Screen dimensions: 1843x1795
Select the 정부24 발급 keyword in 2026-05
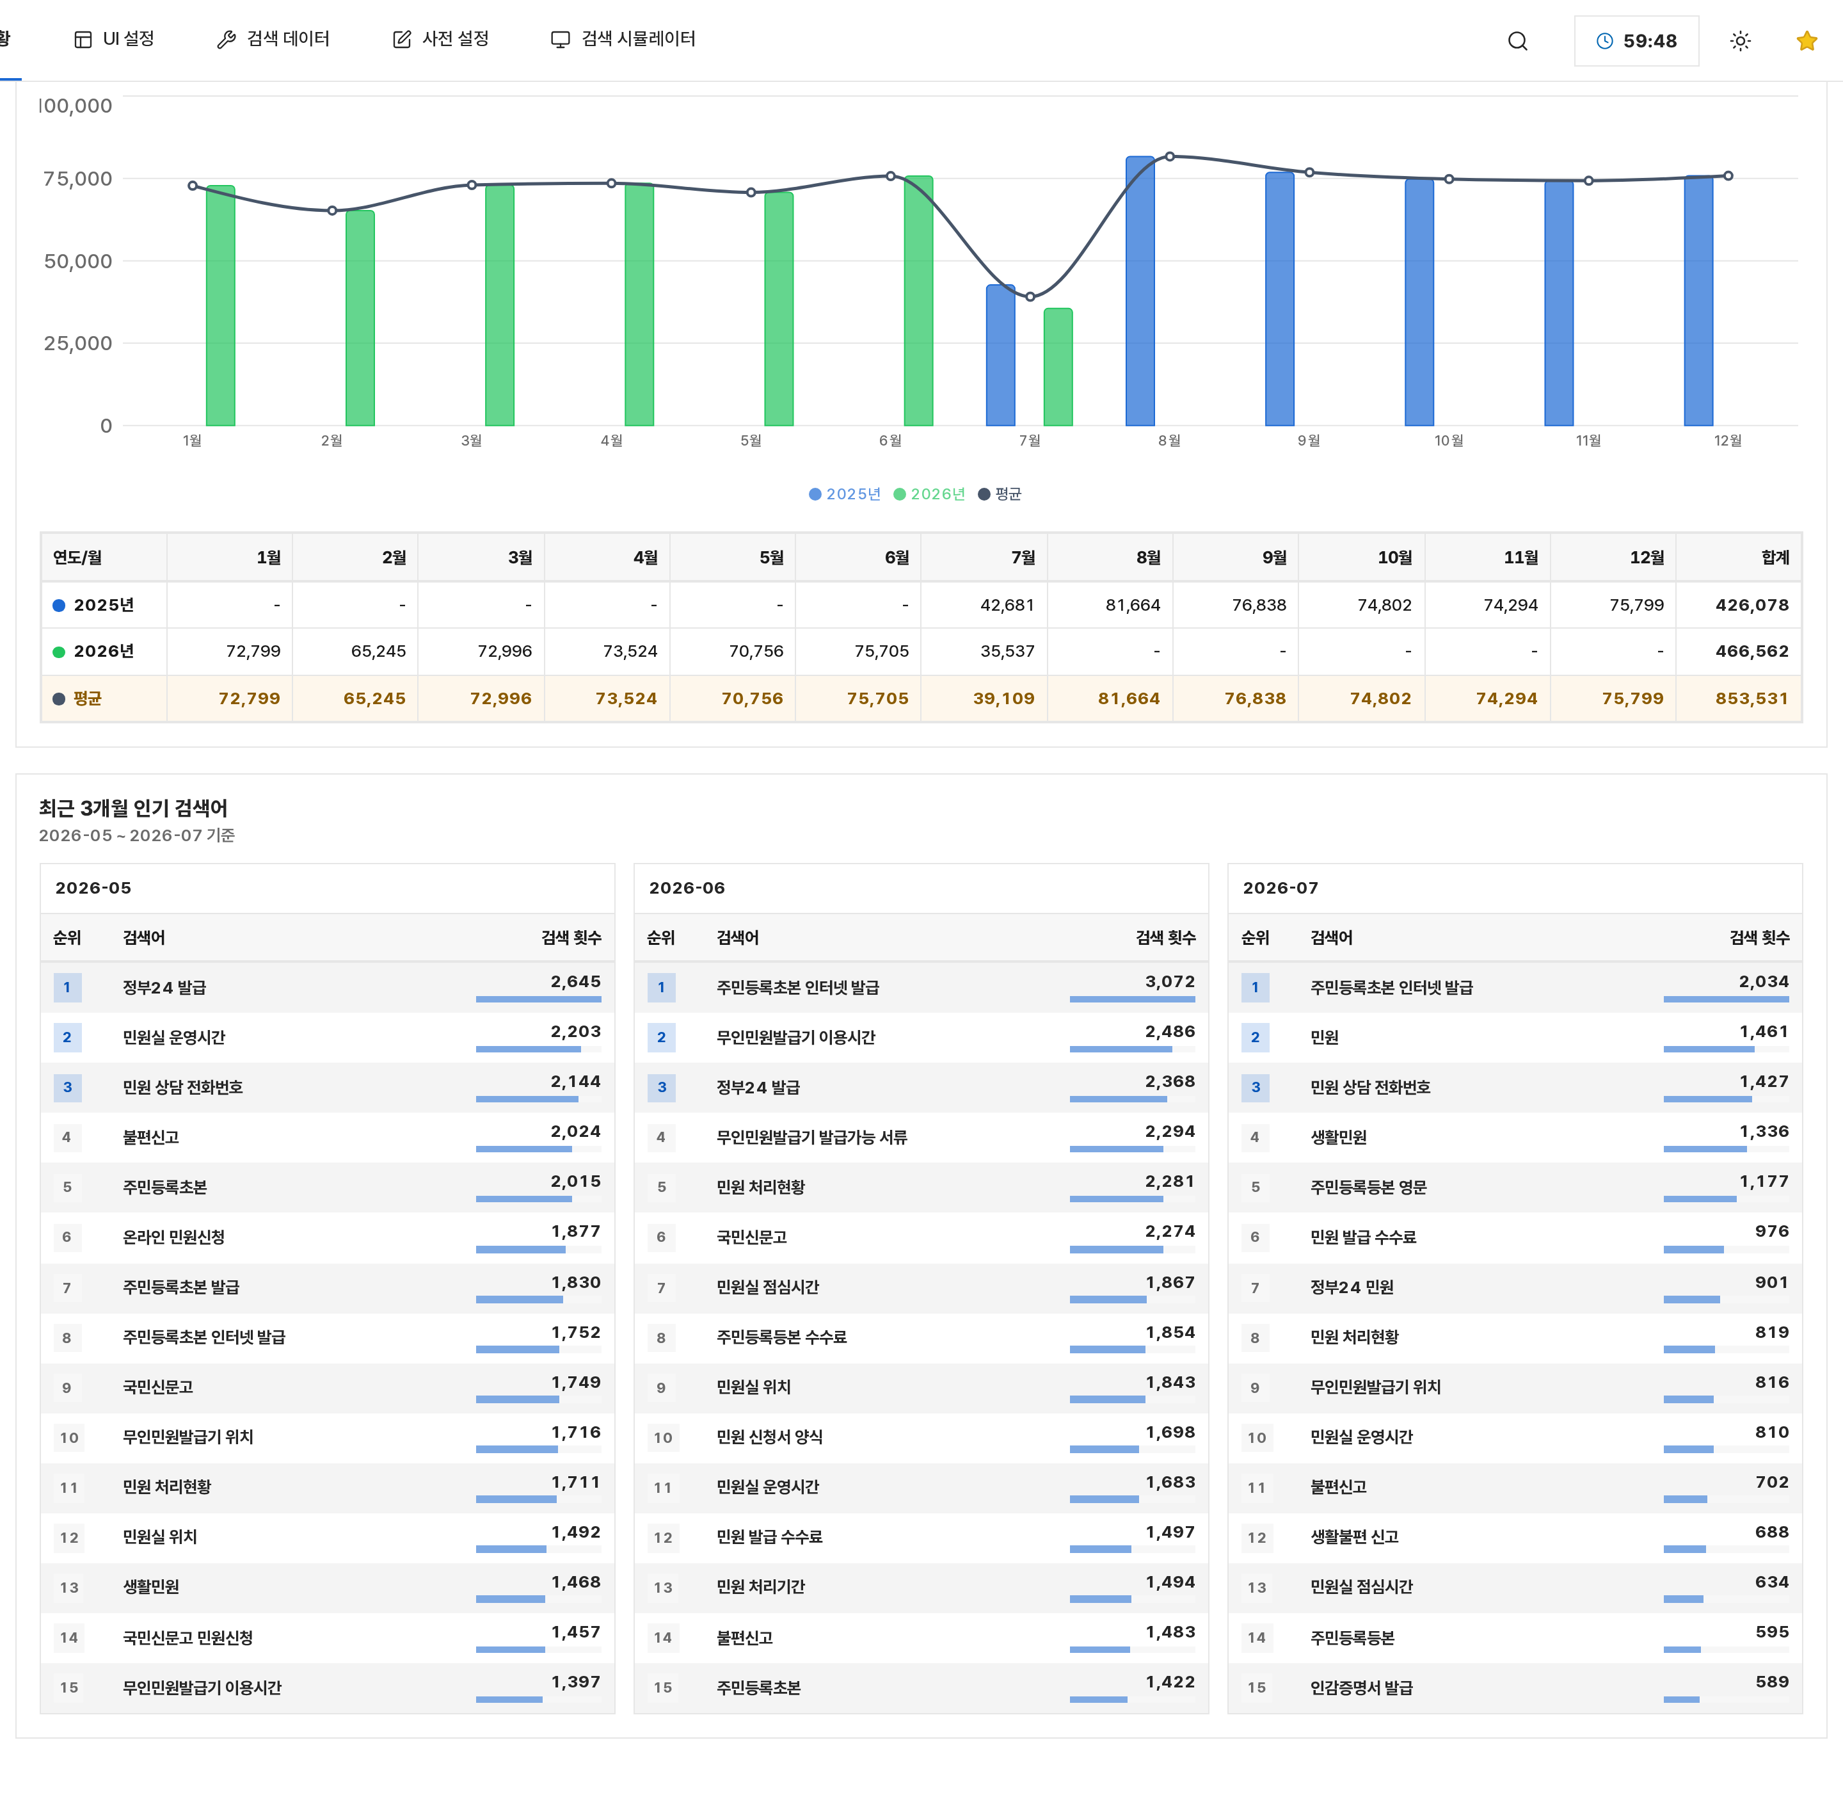click(x=164, y=987)
